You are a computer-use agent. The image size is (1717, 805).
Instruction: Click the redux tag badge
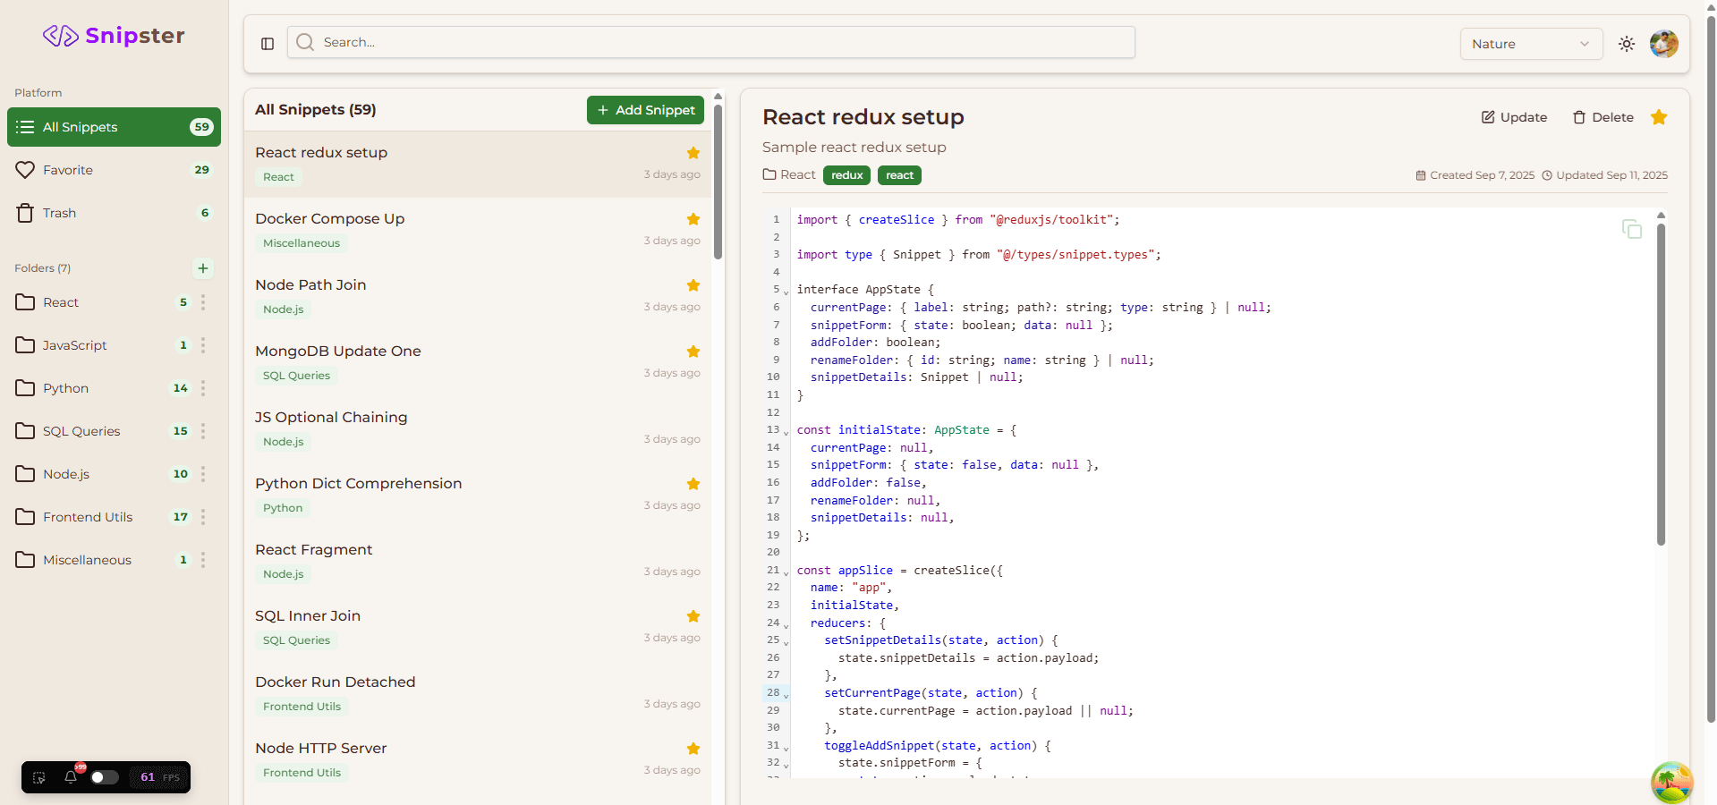tap(846, 175)
